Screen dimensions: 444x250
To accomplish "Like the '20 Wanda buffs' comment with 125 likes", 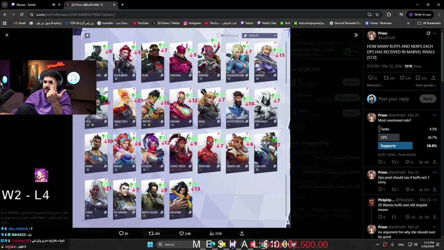I will coord(410,217).
